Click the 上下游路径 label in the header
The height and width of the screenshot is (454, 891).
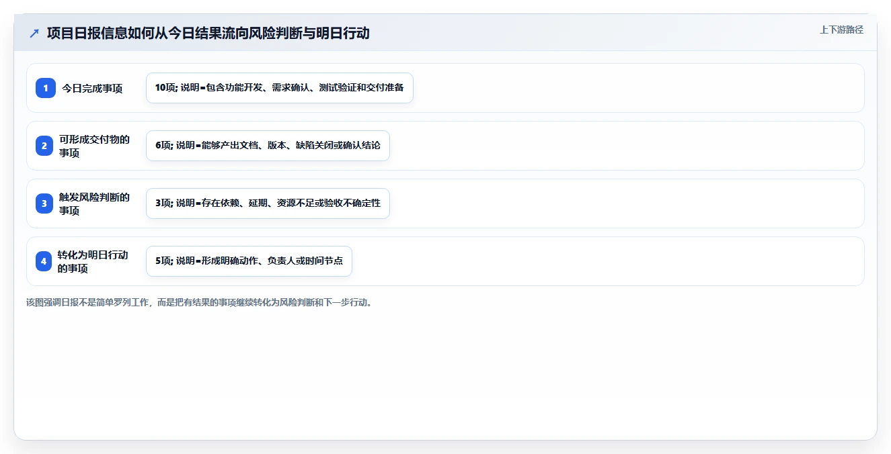click(841, 30)
